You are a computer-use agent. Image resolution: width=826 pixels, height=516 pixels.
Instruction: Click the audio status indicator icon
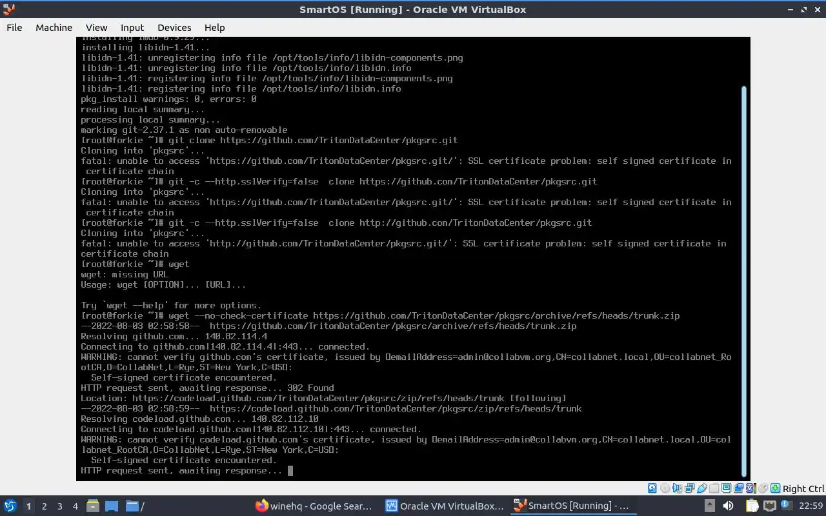click(678, 488)
